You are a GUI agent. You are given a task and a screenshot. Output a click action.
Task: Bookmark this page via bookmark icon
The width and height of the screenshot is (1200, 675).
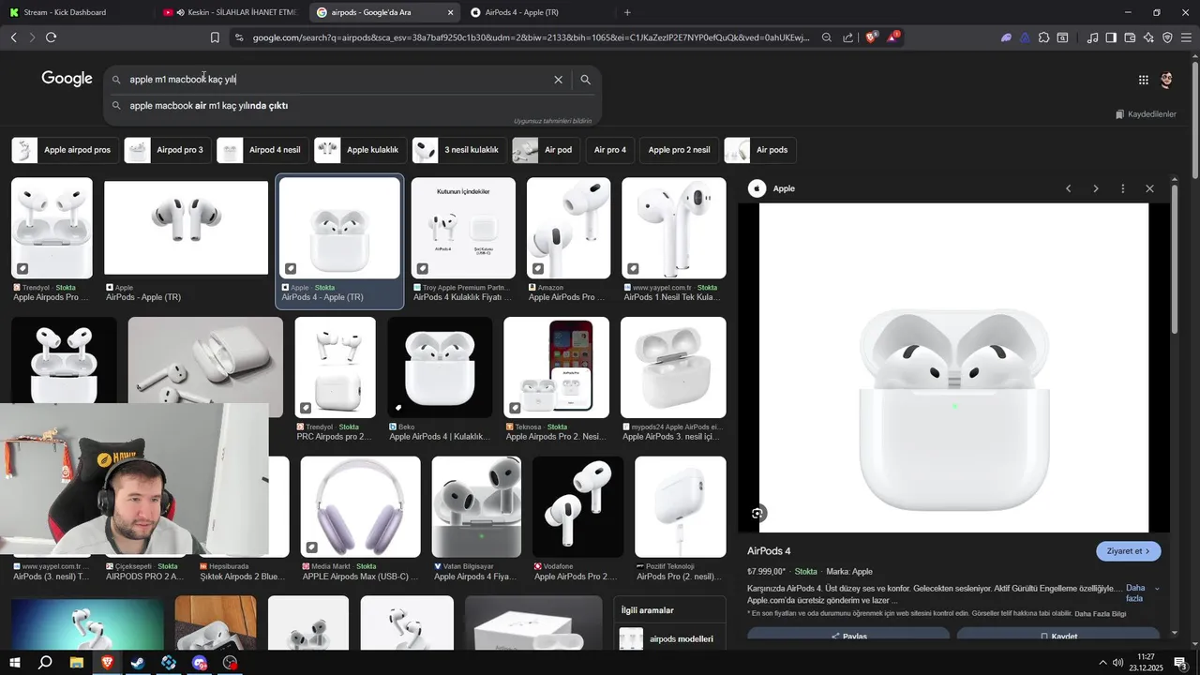(x=215, y=37)
